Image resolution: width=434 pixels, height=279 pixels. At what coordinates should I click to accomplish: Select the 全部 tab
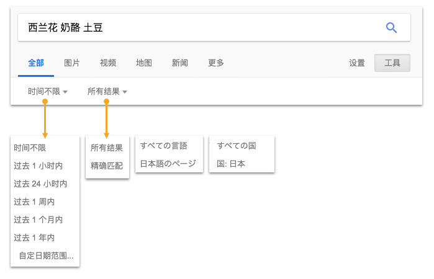(36, 63)
